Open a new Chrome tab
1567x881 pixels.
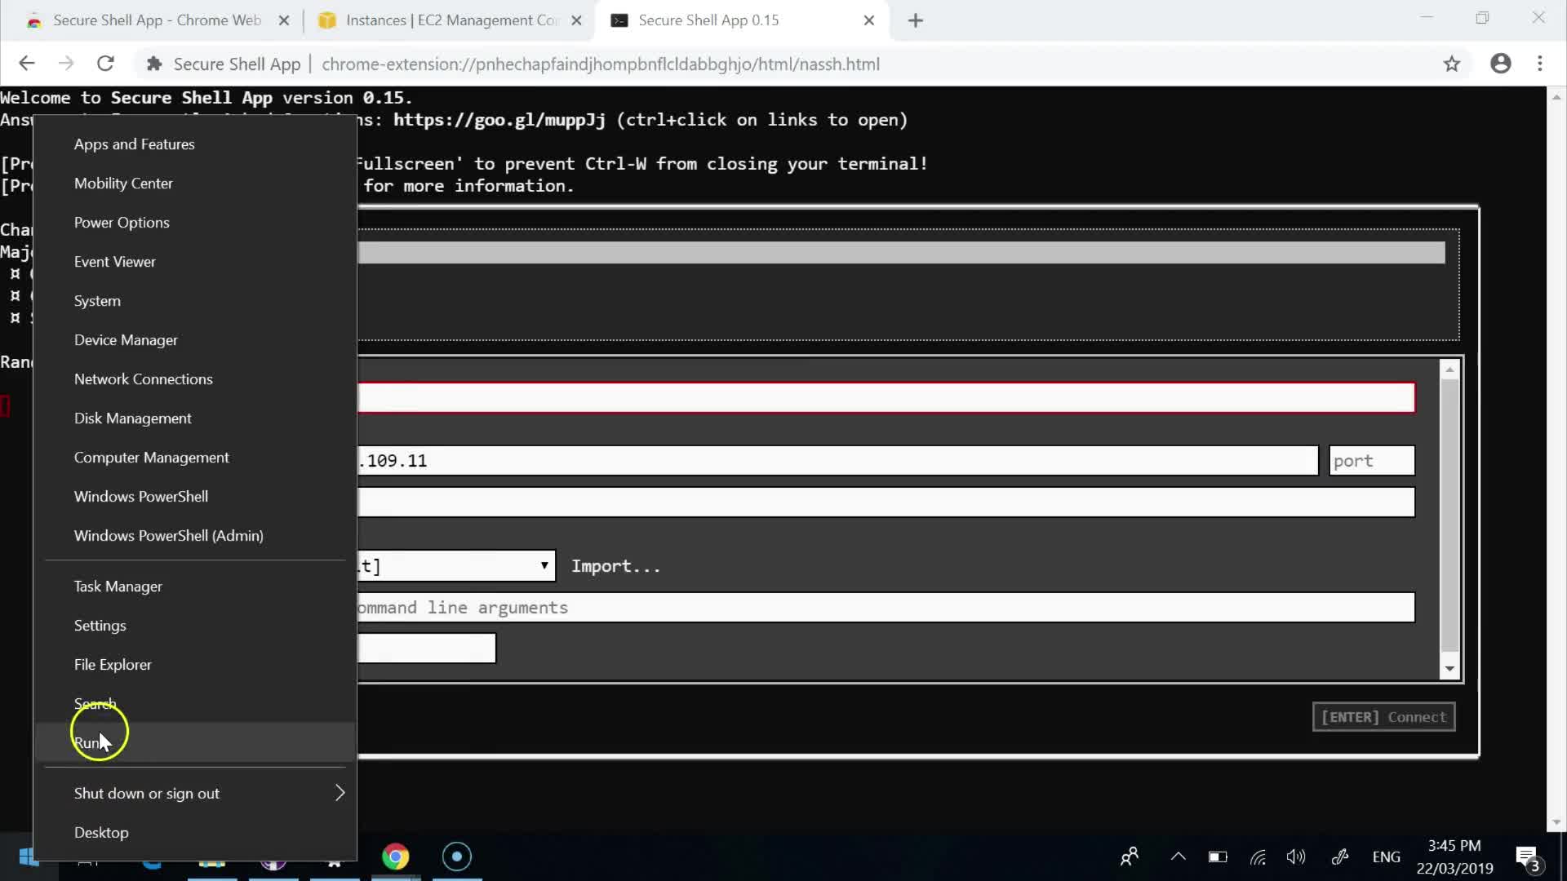915,20
